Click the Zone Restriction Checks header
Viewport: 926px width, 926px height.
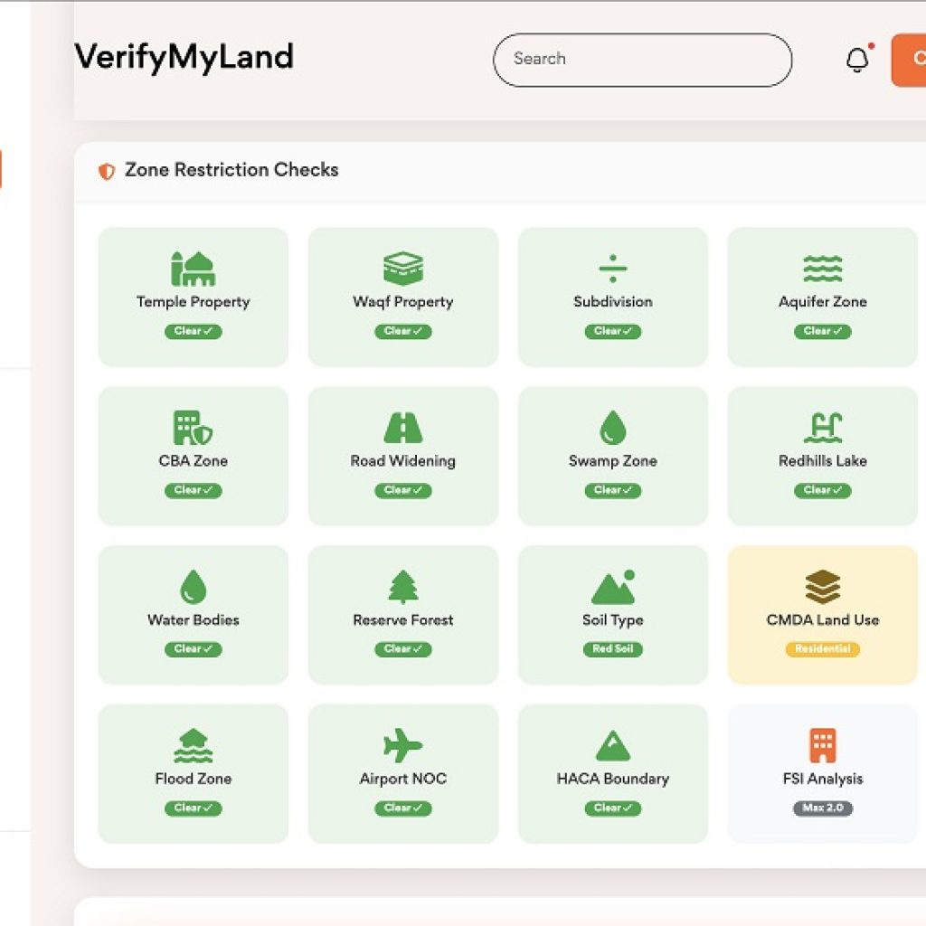tap(231, 170)
